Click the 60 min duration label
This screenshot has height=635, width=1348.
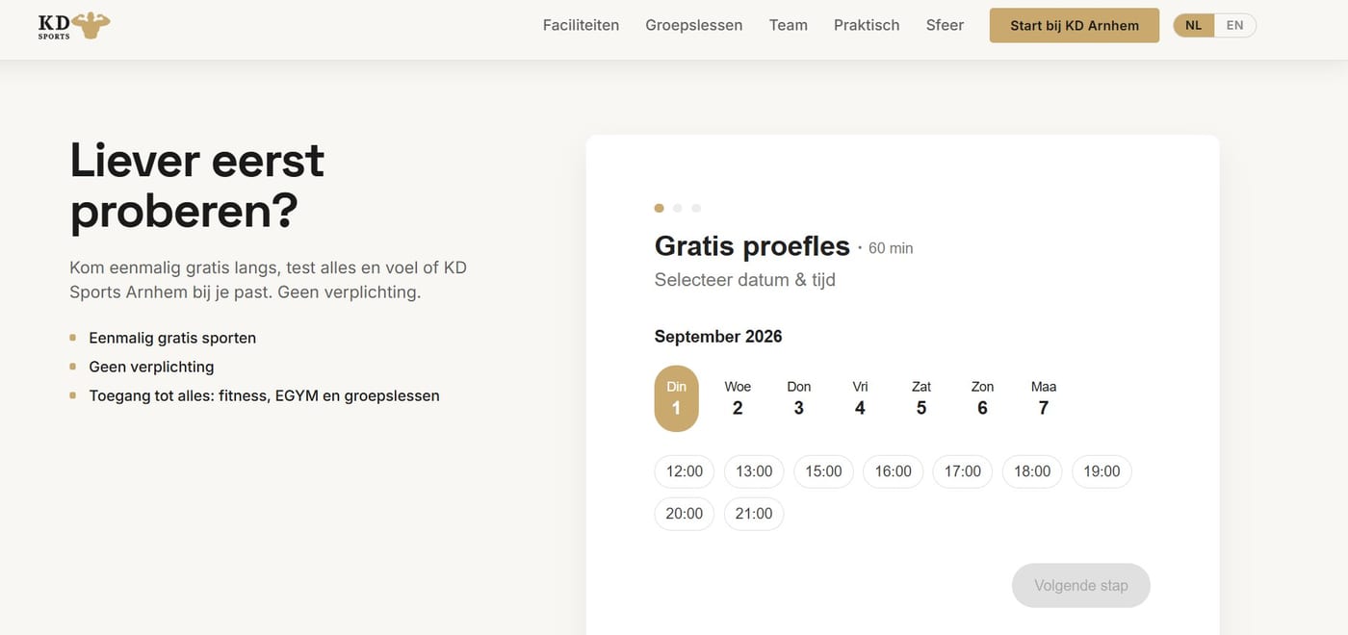(891, 248)
